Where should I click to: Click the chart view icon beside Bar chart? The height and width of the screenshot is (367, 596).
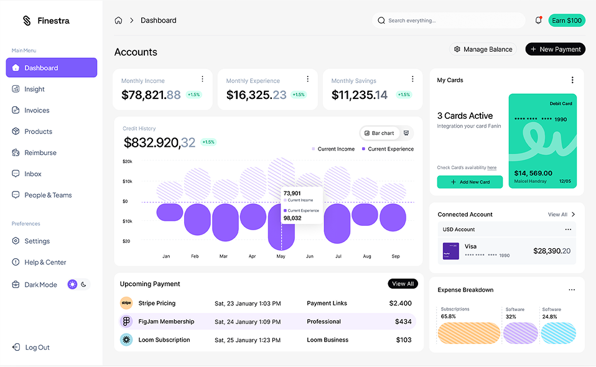406,133
